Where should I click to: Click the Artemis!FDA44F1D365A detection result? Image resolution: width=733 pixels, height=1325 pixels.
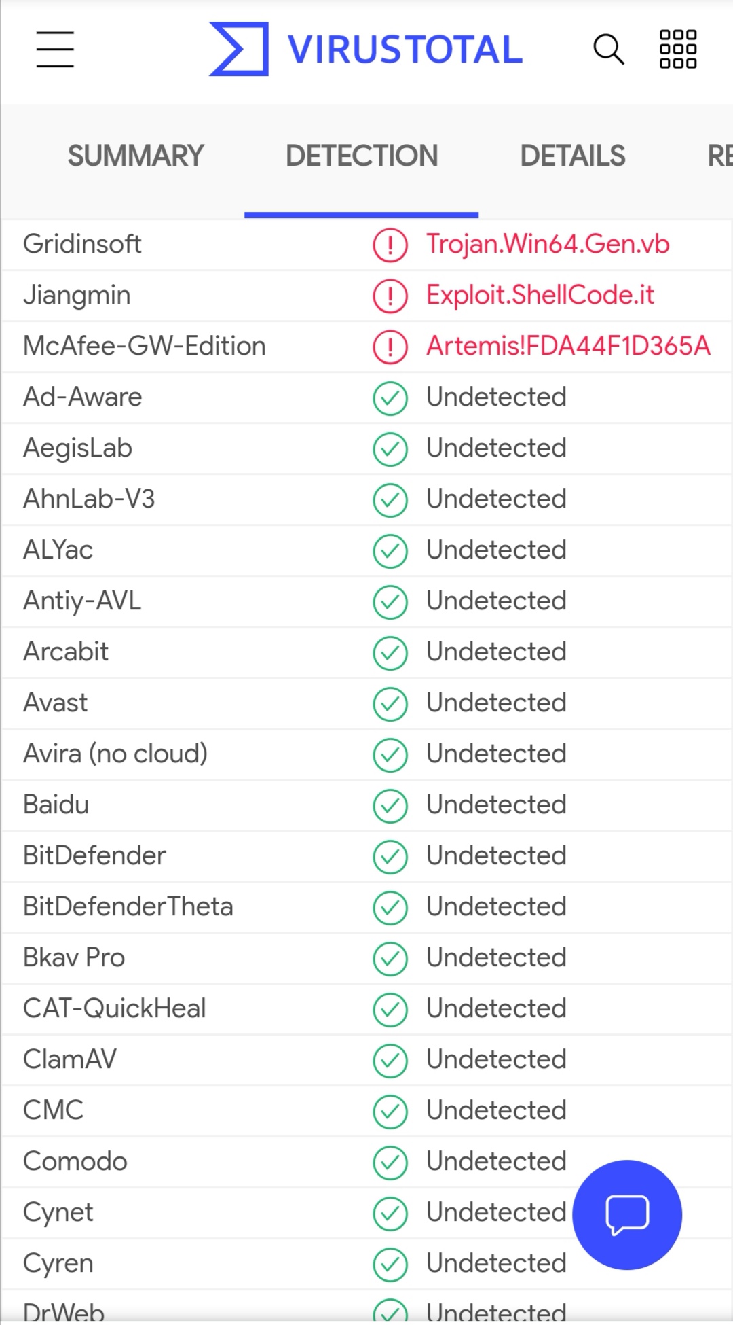coord(568,346)
